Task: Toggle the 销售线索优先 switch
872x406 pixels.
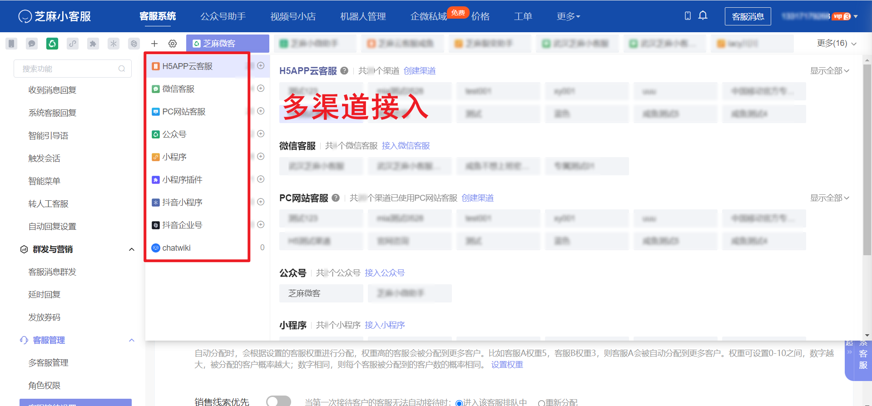Action: pos(278,401)
